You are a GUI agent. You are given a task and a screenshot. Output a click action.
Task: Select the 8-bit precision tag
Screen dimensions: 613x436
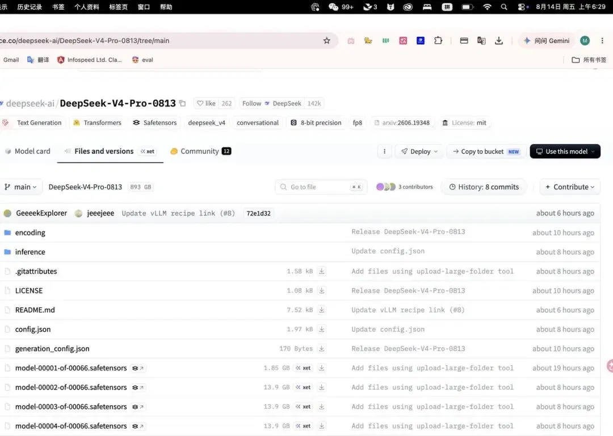click(x=316, y=122)
